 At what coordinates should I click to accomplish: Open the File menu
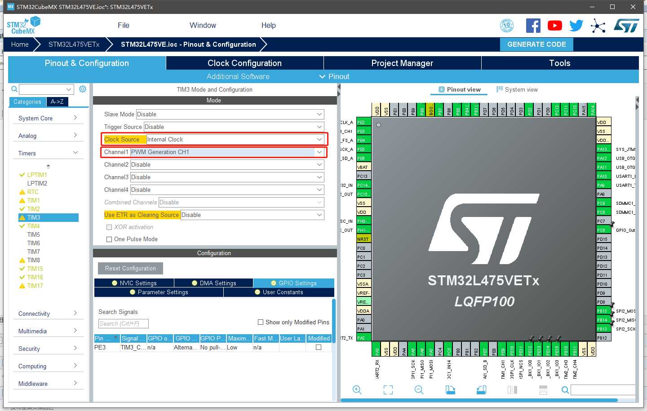click(x=124, y=26)
